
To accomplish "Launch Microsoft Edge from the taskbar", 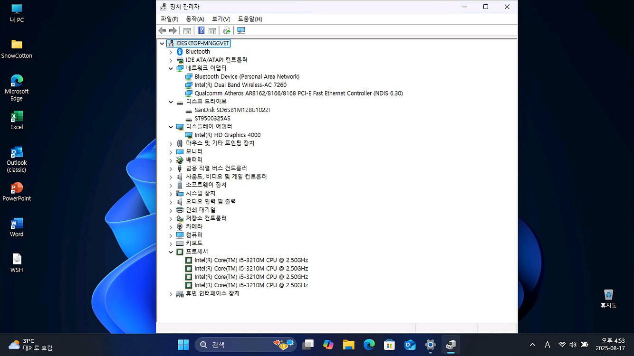I will (x=369, y=345).
